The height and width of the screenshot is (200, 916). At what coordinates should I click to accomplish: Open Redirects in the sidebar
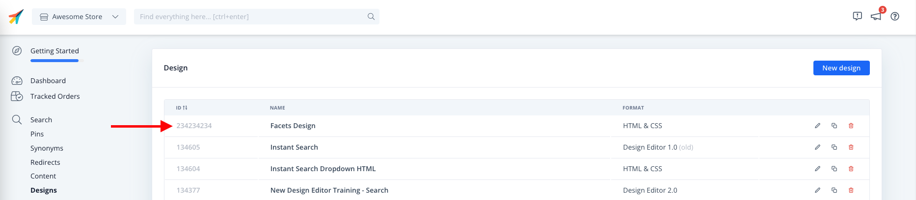click(x=45, y=162)
